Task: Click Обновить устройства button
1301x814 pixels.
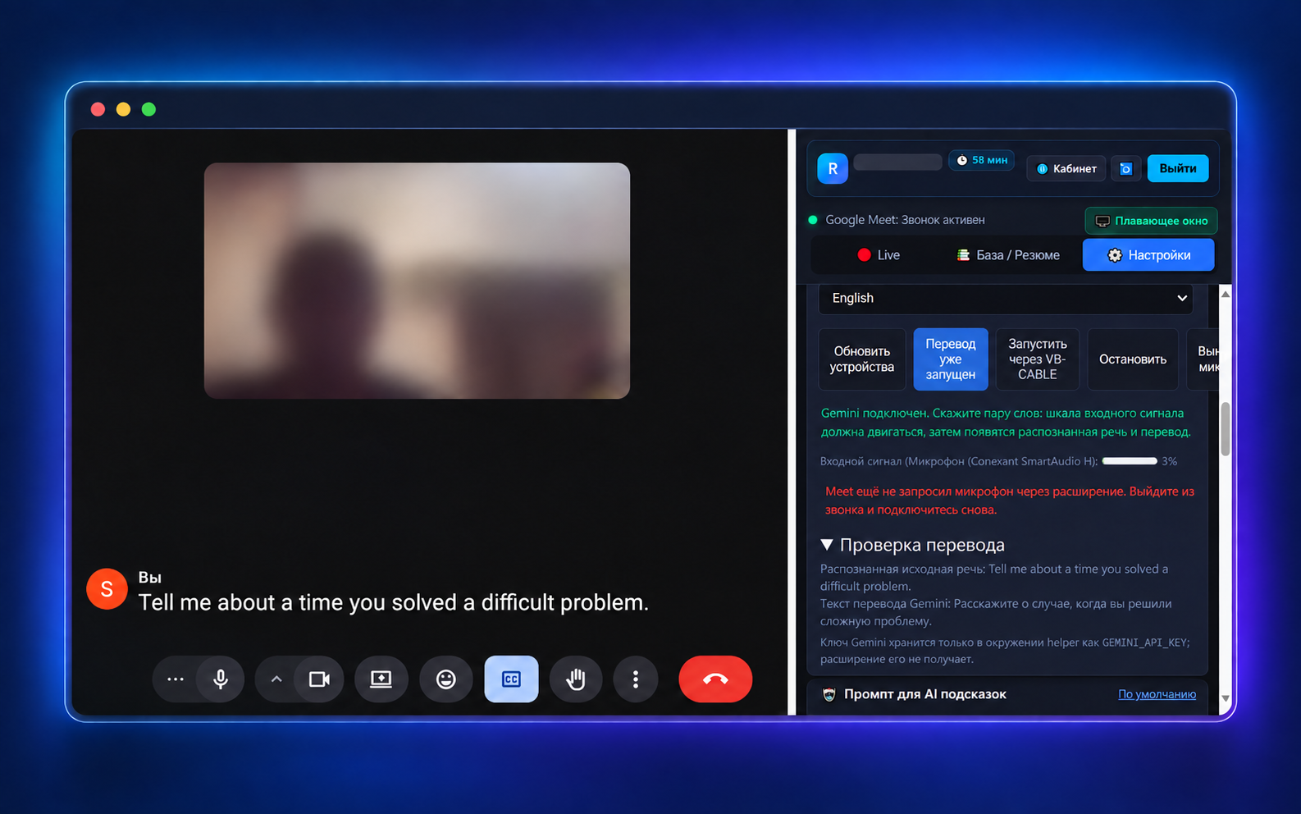Action: click(x=862, y=359)
